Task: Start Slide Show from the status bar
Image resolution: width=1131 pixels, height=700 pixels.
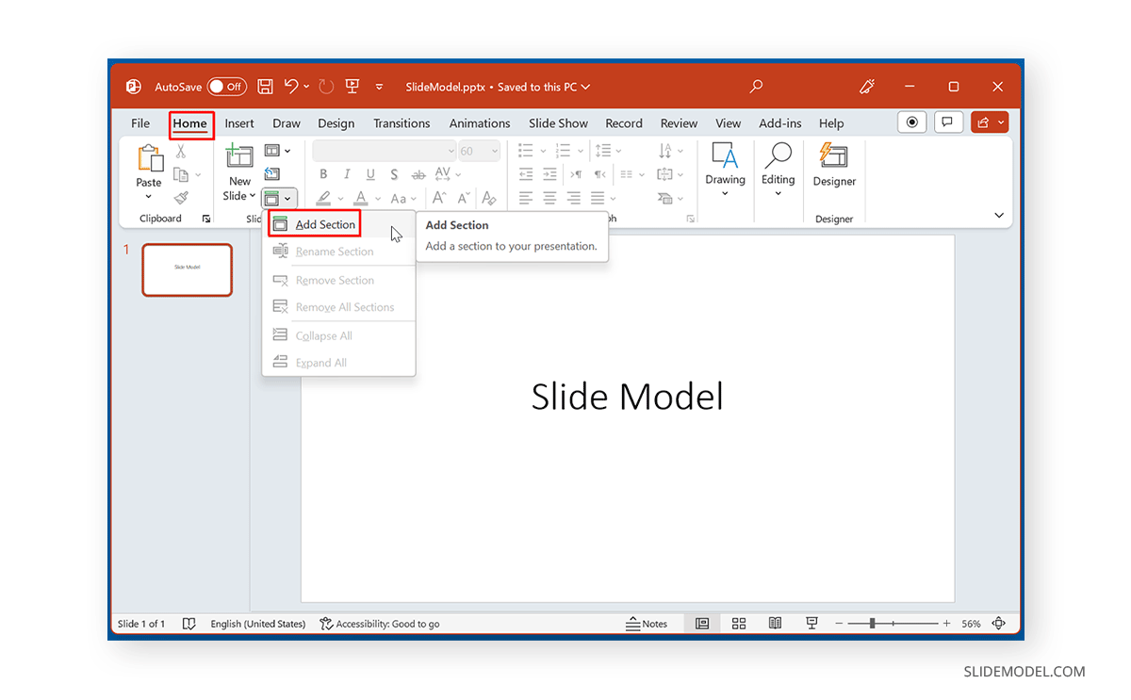Action: click(811, 623)
